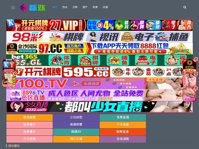Close the floating KY ad on the left
Image resolution: width=199 pixels, height=149 pixels.
pos(15,59)
